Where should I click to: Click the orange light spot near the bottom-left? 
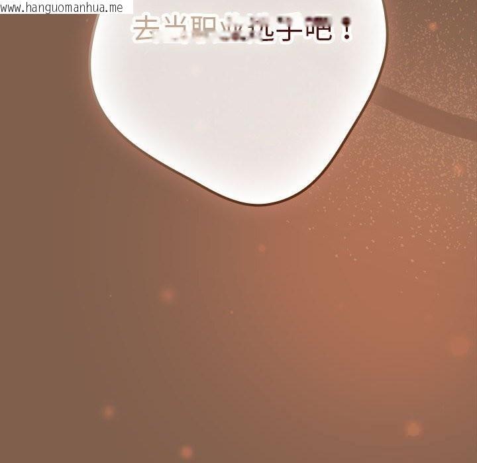point(108,411)
